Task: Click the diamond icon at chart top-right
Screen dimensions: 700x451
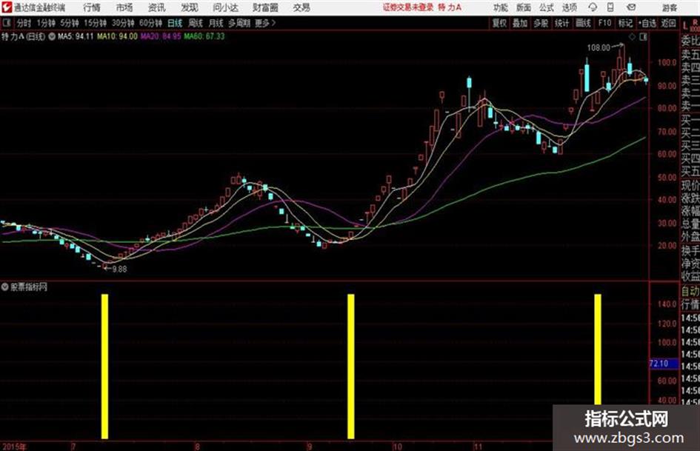Action: [x=632, y=37]
